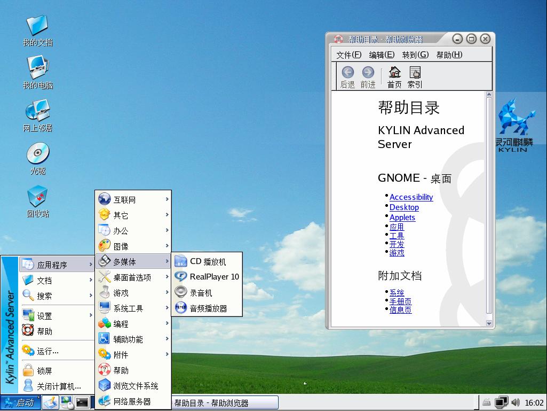Screen dimensions: 547x411
Task: Open 回收站 on the desktop
Action: point(36,199)
